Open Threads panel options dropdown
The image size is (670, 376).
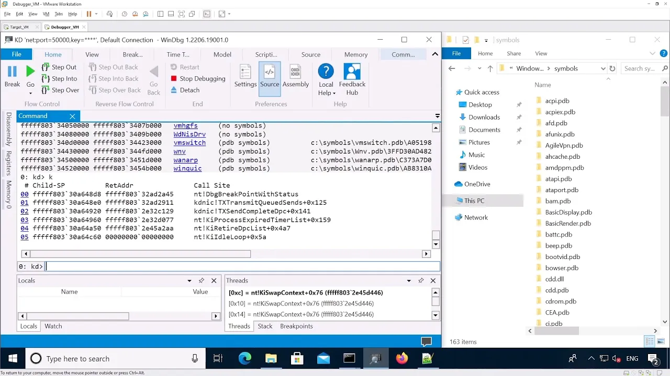point(409,280)
